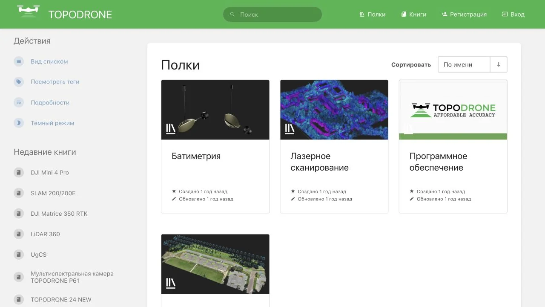This screenshot has width=545, height=307.
Task: Click the moon icon for dark mode
Action: [19, 123]
